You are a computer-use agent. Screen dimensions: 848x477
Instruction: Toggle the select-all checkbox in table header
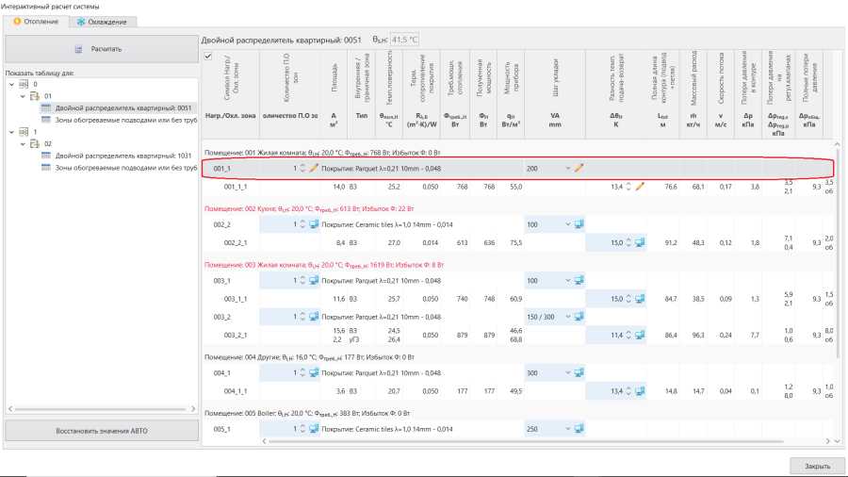click(x=208, y=57)
